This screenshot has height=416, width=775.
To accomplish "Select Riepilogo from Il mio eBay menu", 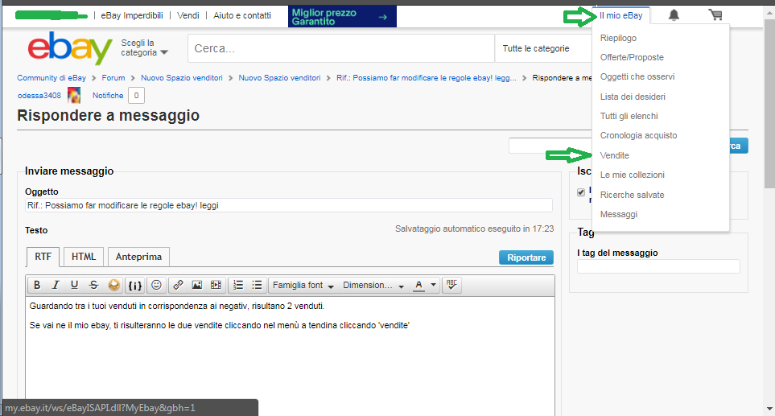I will (618, 38).
